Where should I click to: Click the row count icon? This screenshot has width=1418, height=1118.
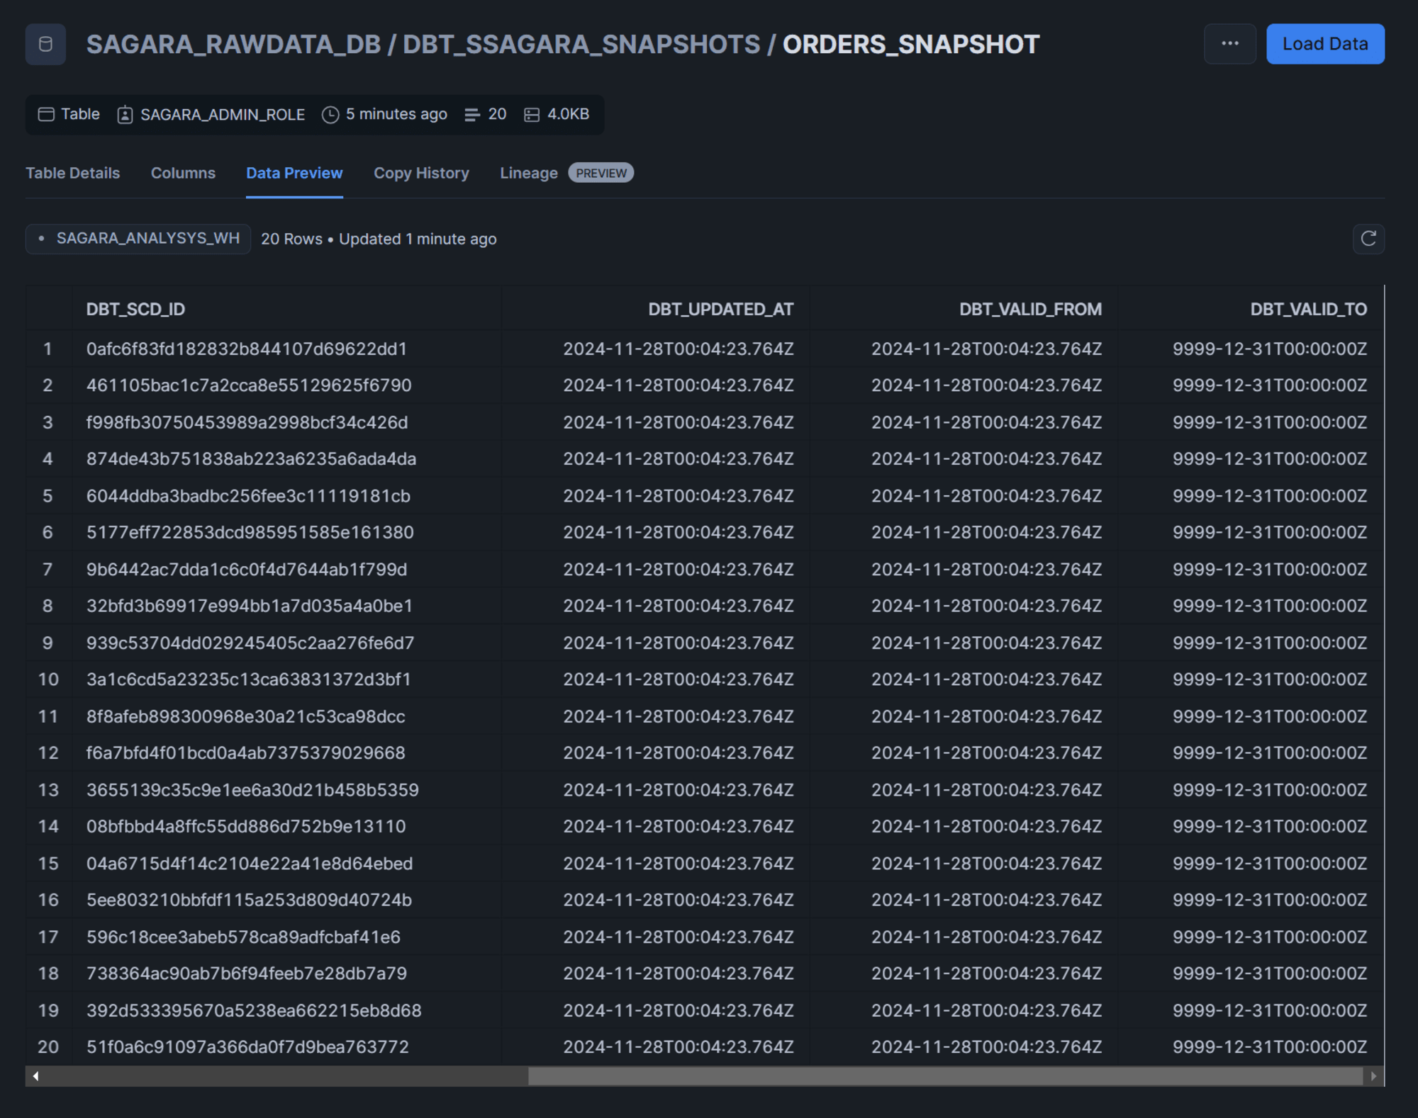tap(472, 114)
